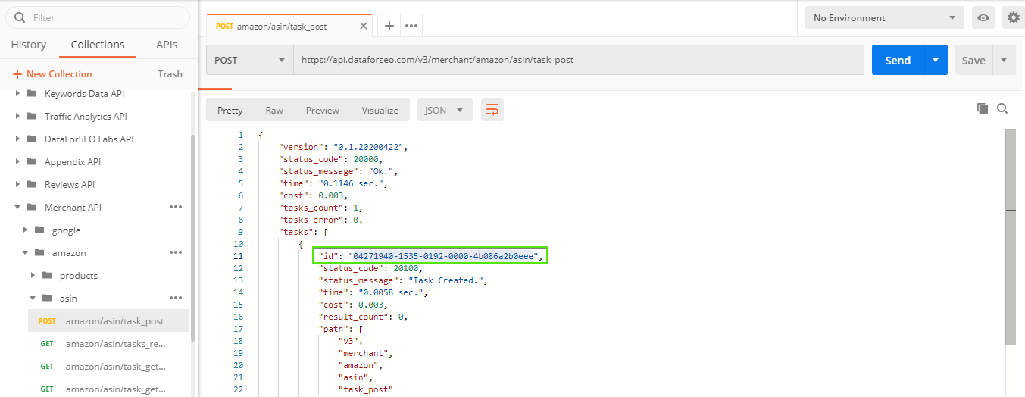Expand the Reviews API collection

(17, 185)
